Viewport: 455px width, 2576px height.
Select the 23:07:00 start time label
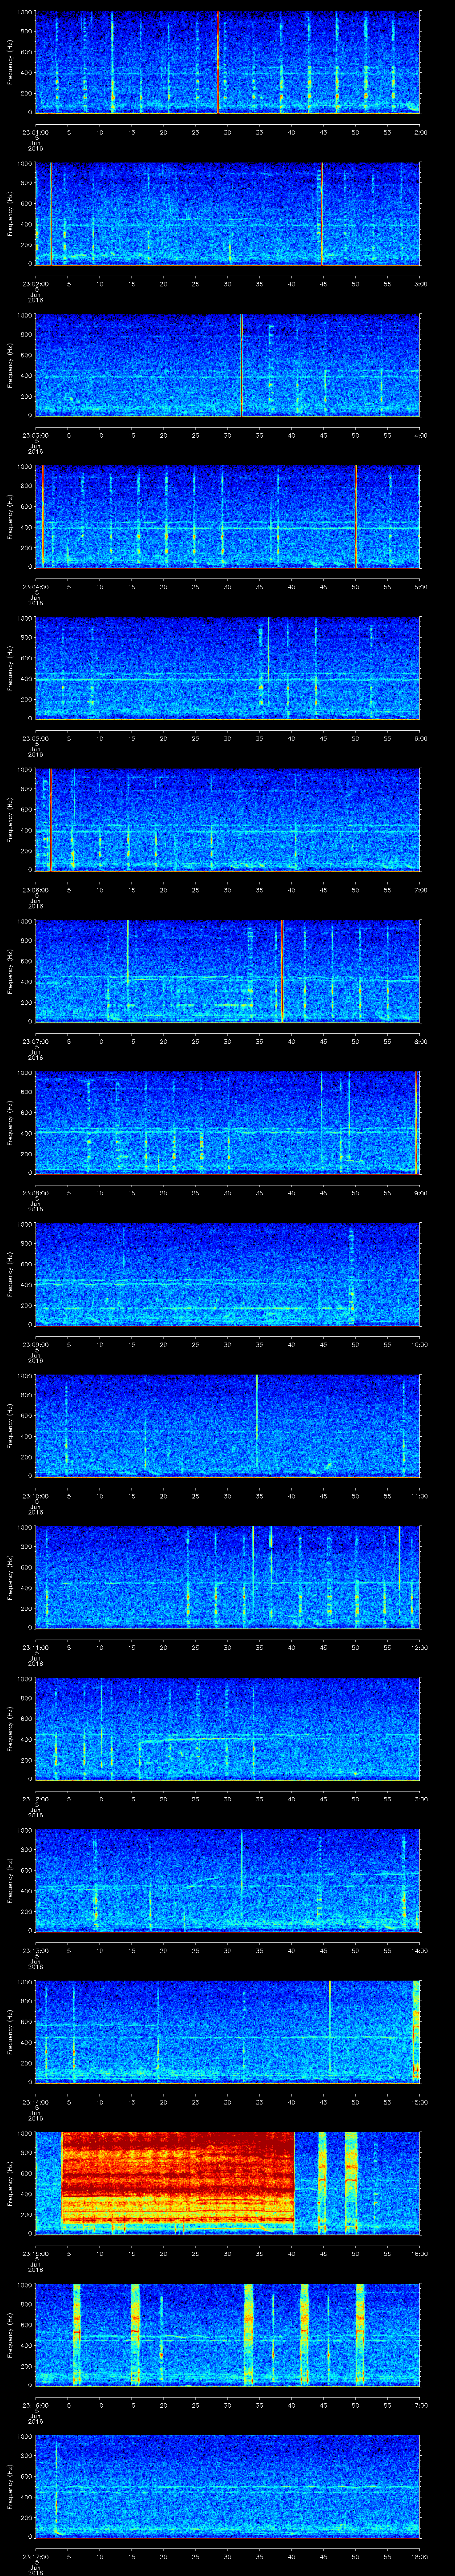(x=35, y=1041)
